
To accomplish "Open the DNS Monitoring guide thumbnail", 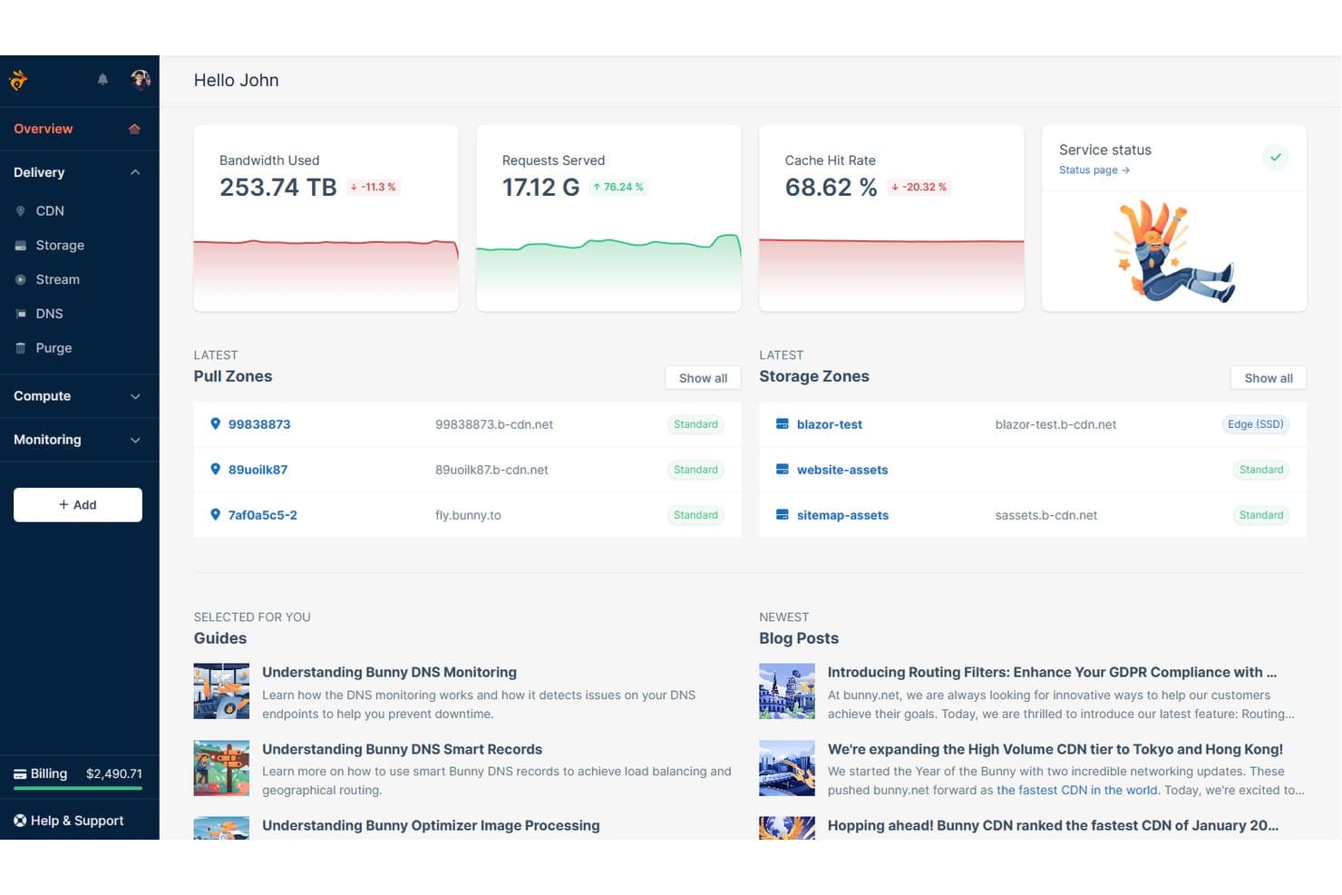I will click(221, 692).
